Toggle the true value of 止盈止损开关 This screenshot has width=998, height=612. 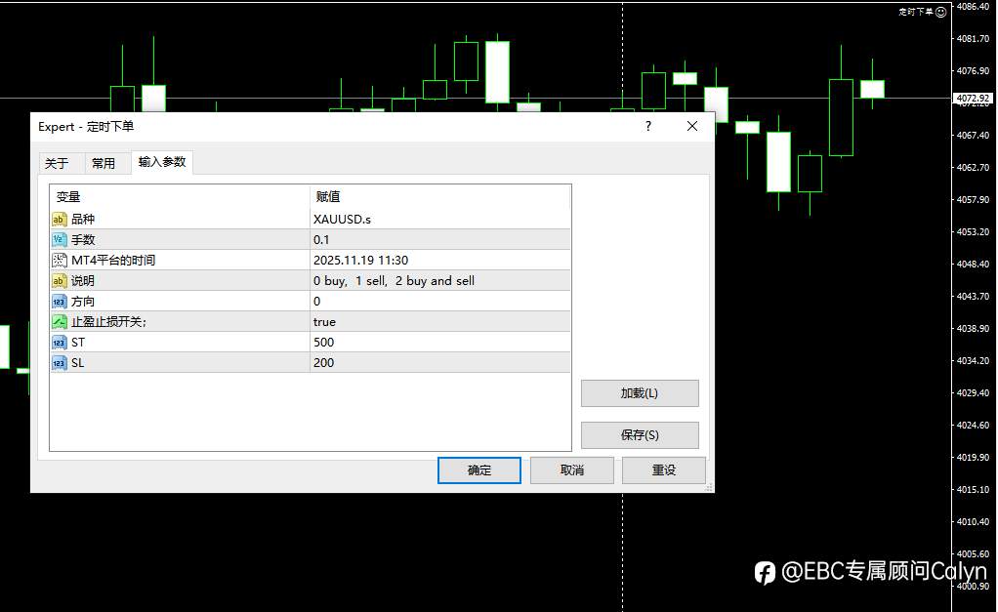point(439,321)
